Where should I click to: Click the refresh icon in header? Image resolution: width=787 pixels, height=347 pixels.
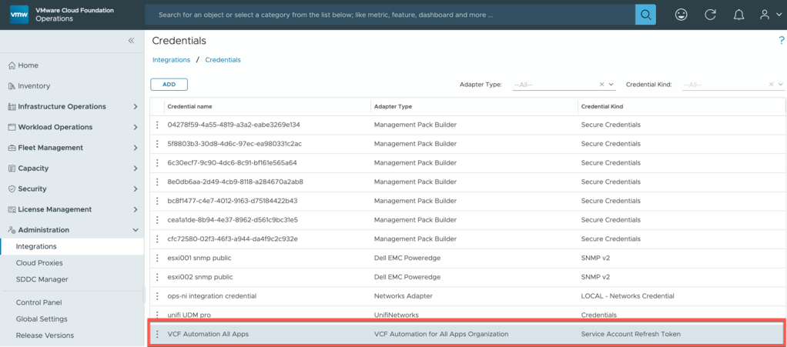tap(710, 15)
